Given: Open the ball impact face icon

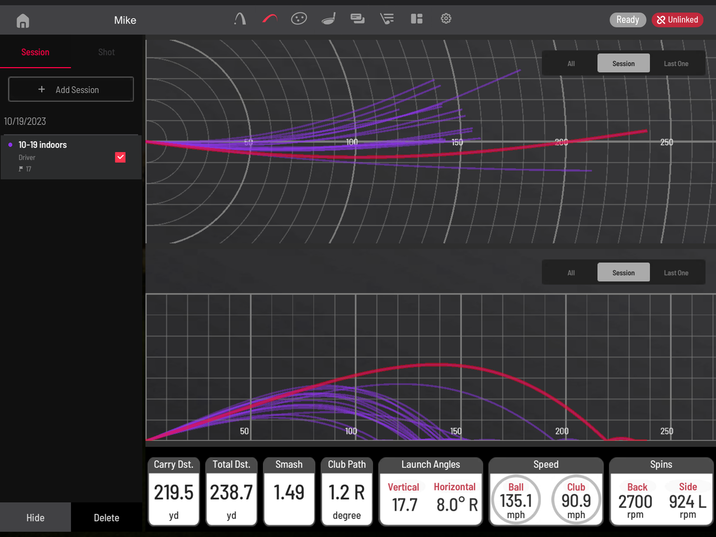Looking at the screenshot, I should [299, 19].
